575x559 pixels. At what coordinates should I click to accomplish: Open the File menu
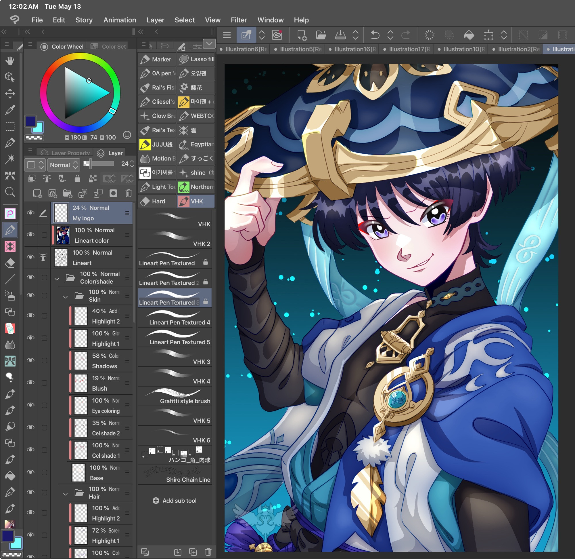[x=37, y=20]
